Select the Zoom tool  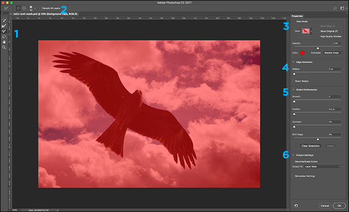(x=4, y=47)
